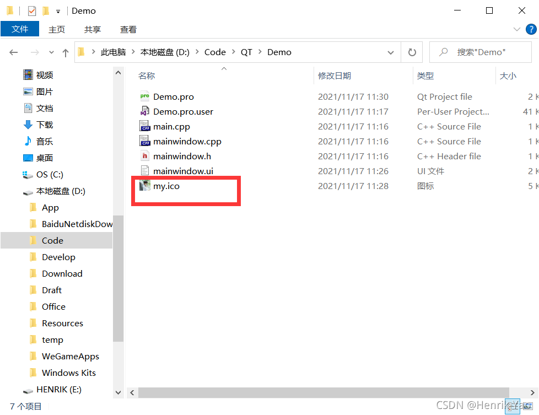Click Code in the address path
This screenshot has height=415, width=539.
pos(215,52)
